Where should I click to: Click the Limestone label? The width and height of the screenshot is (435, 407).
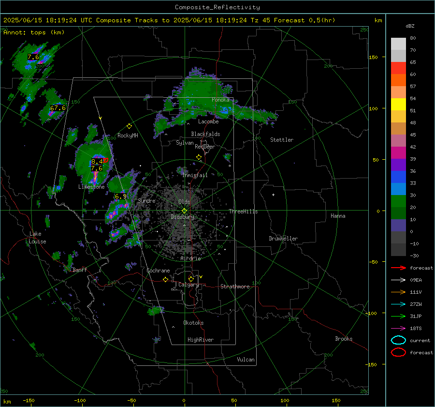(91, 187)
